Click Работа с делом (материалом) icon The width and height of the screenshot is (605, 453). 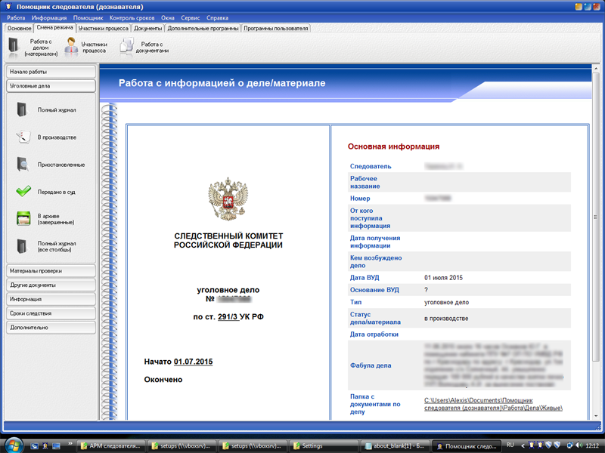(x=14, y=45)
